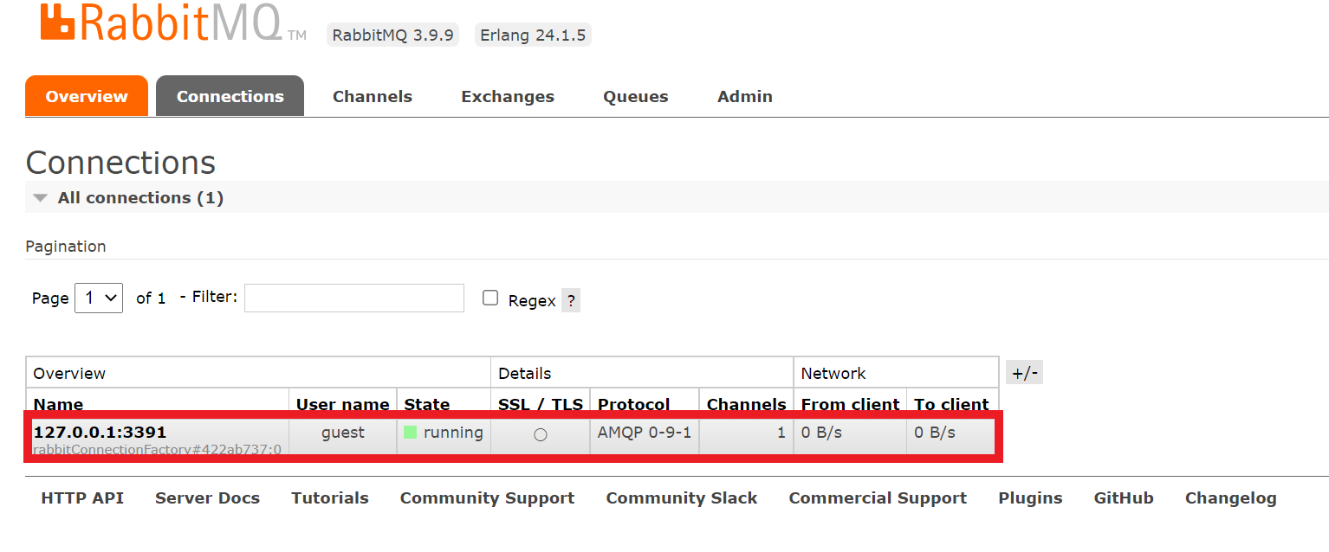This screenshot has height=552, width=1329.
Task: Collapse the All connections section
Action: coord(40,198)
